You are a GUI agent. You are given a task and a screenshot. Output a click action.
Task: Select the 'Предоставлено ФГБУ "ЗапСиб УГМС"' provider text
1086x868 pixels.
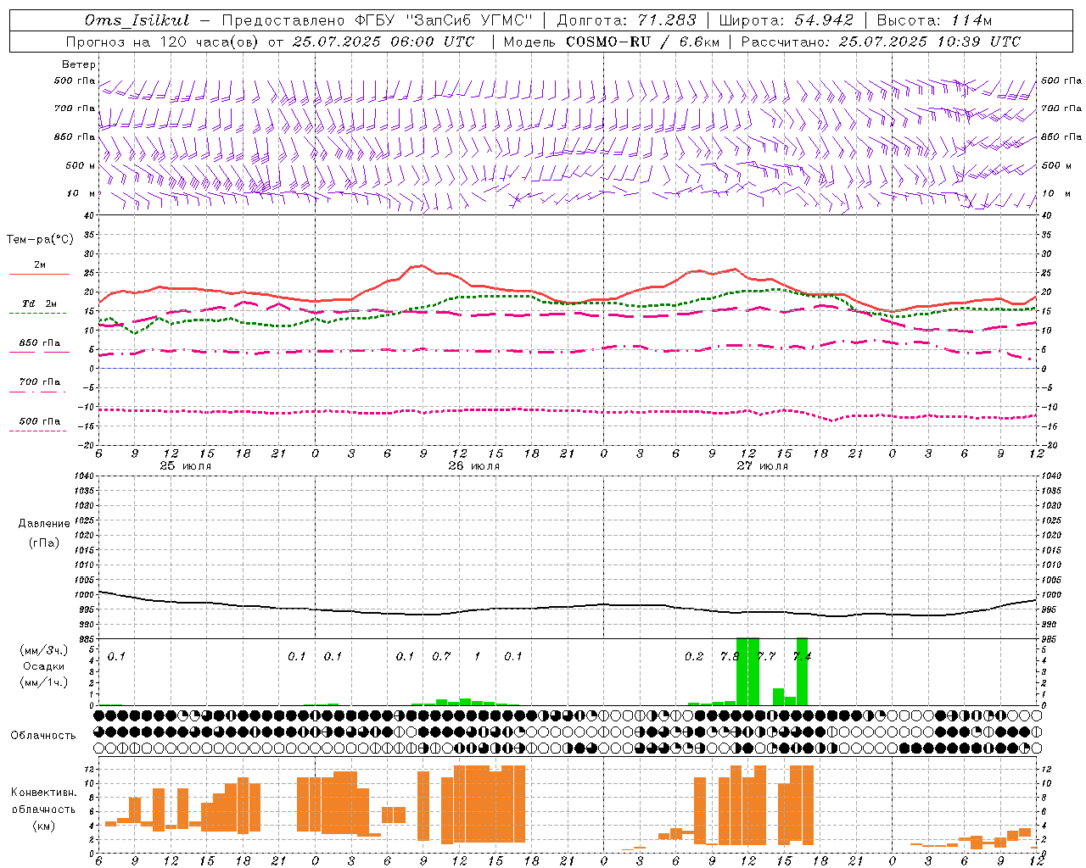[x=377, y=20]
